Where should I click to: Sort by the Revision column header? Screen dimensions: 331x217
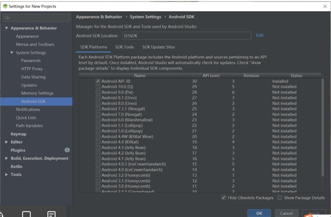[251, 76]
